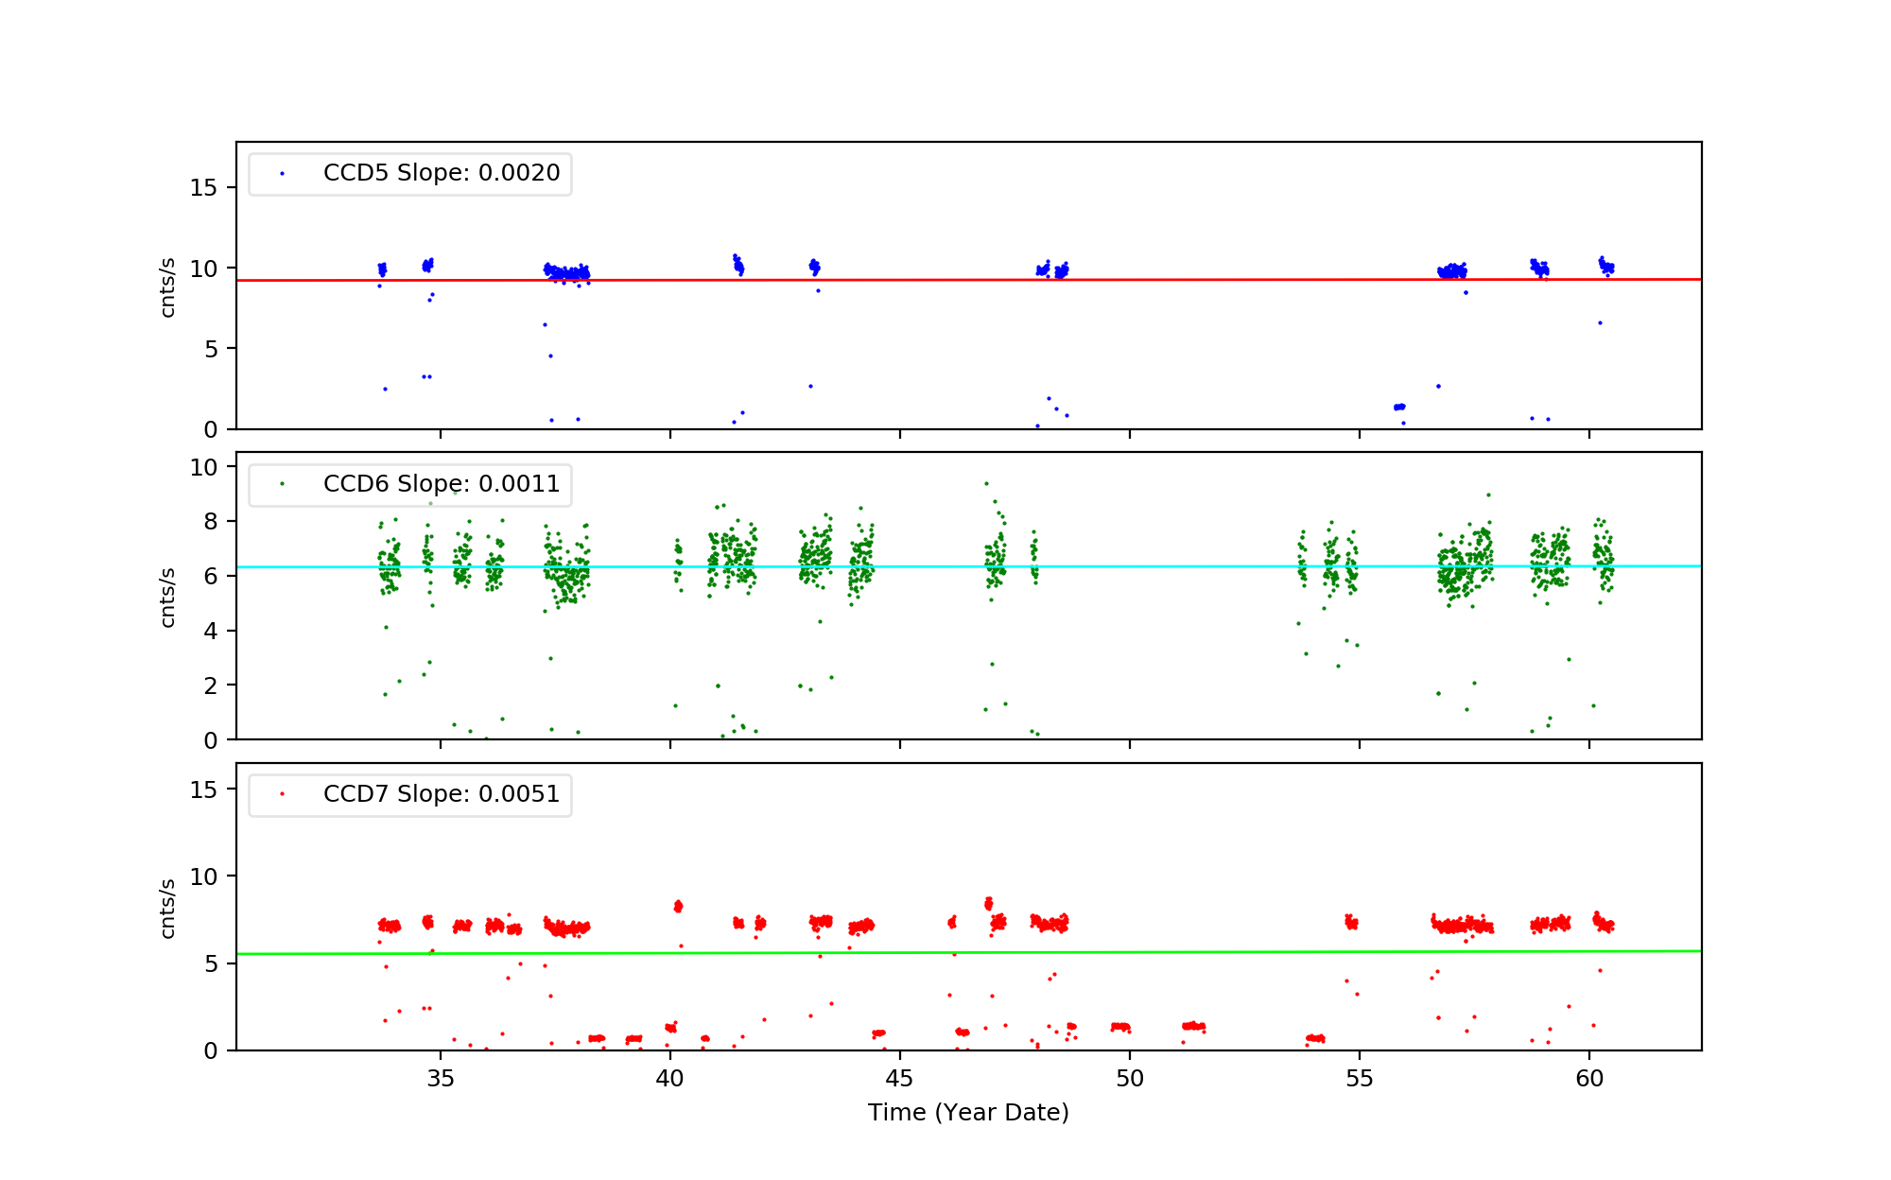Click the CCD7 Slope legend entry
The width and height of the screenshot is (1891, 1180).
pos(441,794)
